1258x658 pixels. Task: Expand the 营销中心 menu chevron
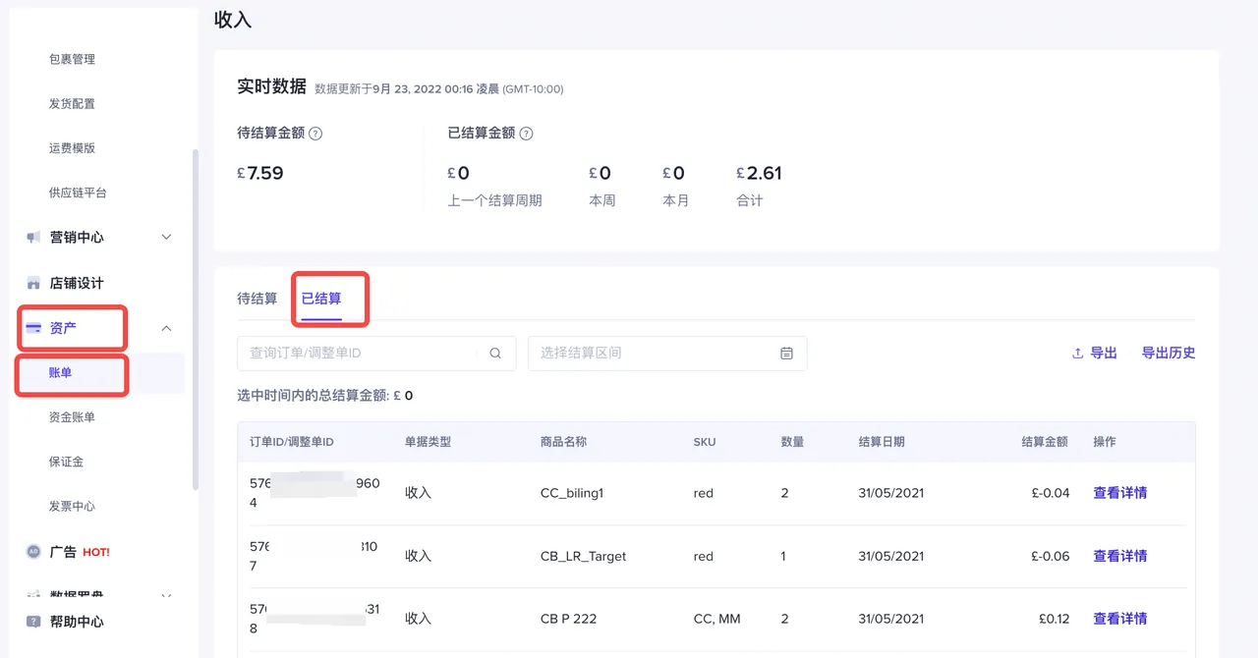[x=166, y=237]
